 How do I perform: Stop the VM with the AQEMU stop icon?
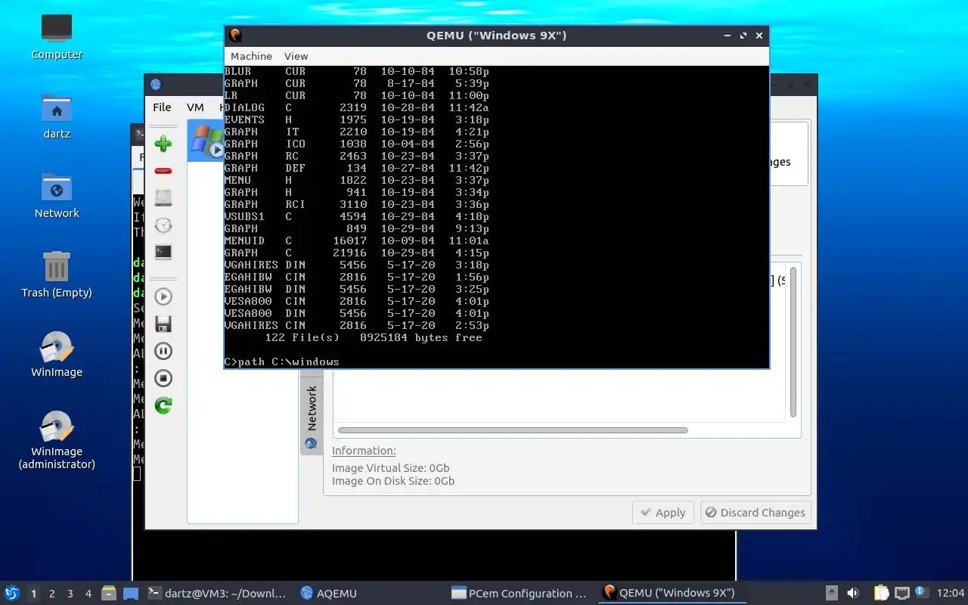163,378
